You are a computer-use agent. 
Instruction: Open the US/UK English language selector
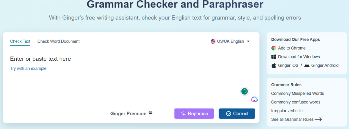(230, 41)
